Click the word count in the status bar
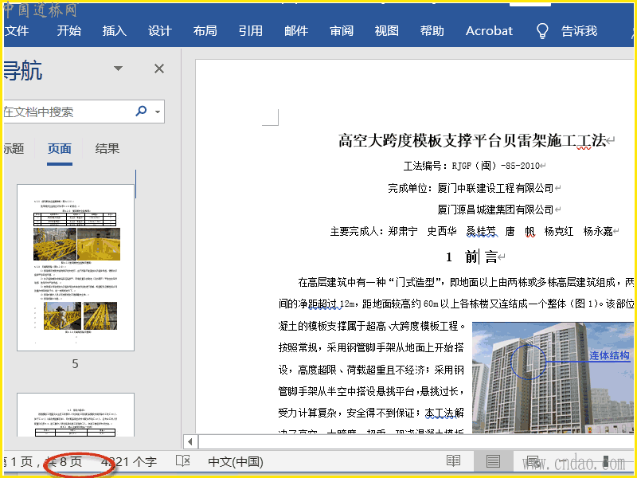This screenshot has width=637, height=478. point(129,461)
